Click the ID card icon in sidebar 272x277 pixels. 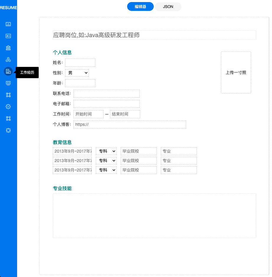(x=8, y=36)
